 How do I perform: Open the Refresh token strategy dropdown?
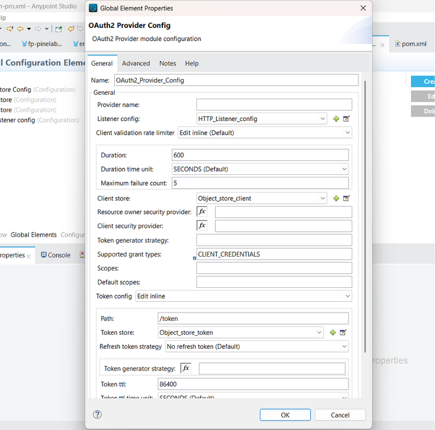[x=344, y=346]
